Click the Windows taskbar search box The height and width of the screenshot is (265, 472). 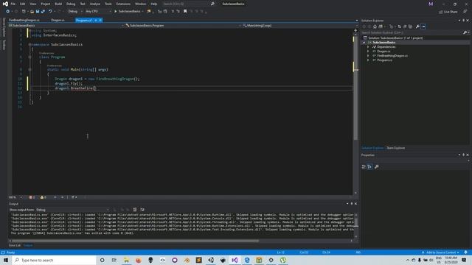(x=54, y=260)
